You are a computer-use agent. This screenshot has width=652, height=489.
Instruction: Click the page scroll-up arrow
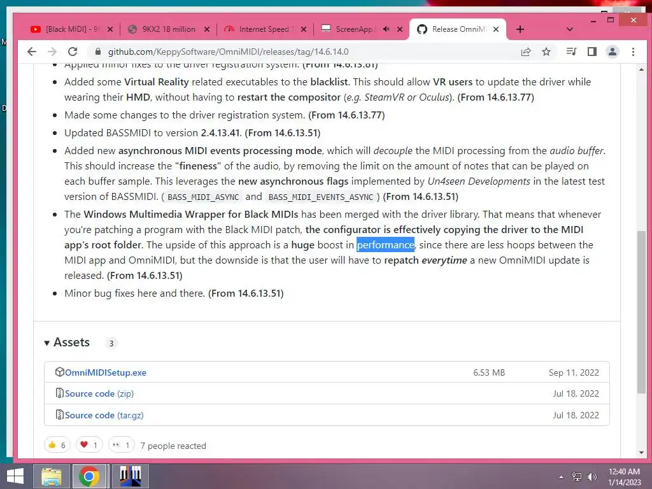coord(641,69)
